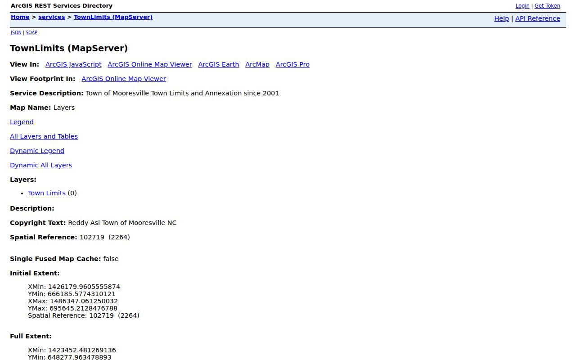Click the Get Token link
This screenshot has width=576, height=360.
pos(547,6)
